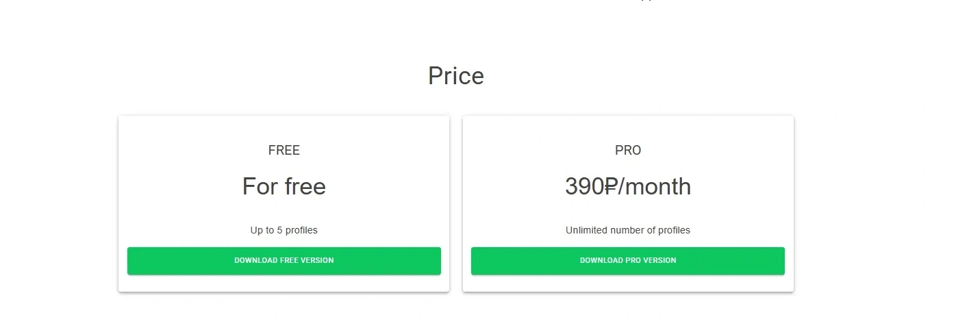
Task: Select the PRO plan title label
Action: [x=628, y=151]
